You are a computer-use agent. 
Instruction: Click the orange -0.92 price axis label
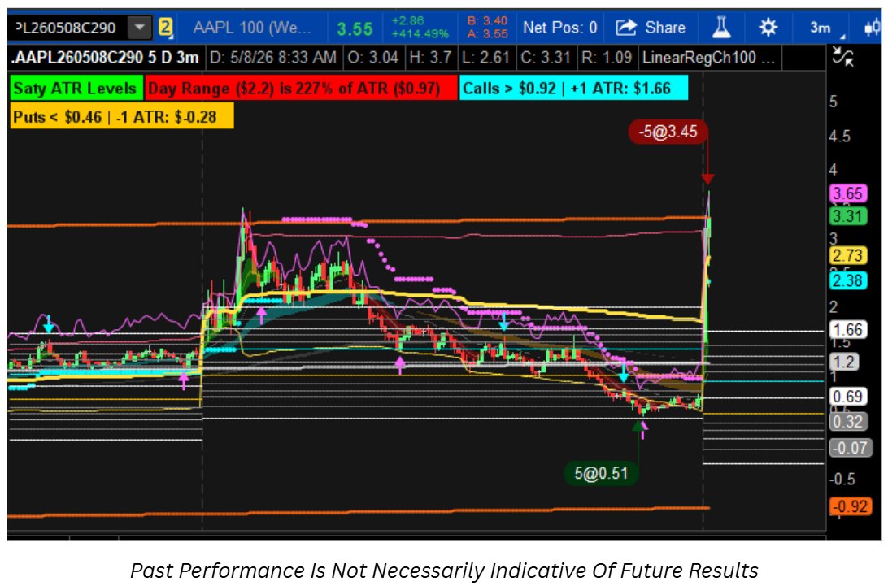click(x=851, y=506)
